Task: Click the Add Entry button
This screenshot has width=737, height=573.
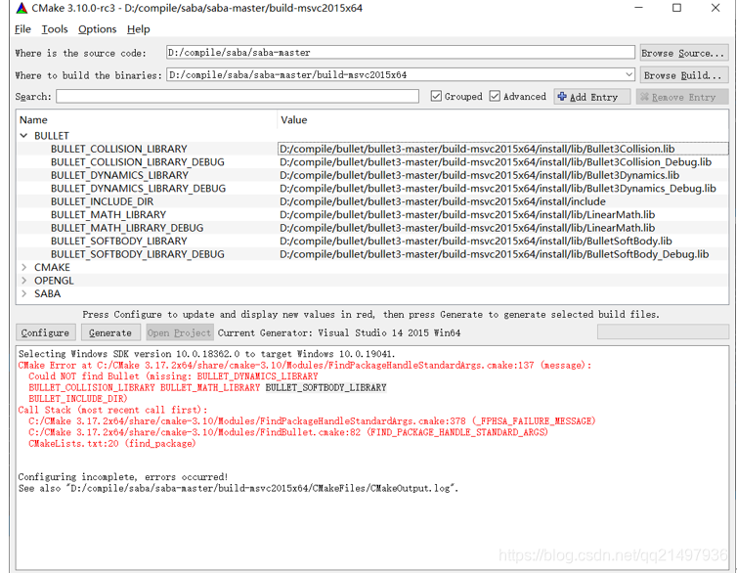Action: coord(591,97)
